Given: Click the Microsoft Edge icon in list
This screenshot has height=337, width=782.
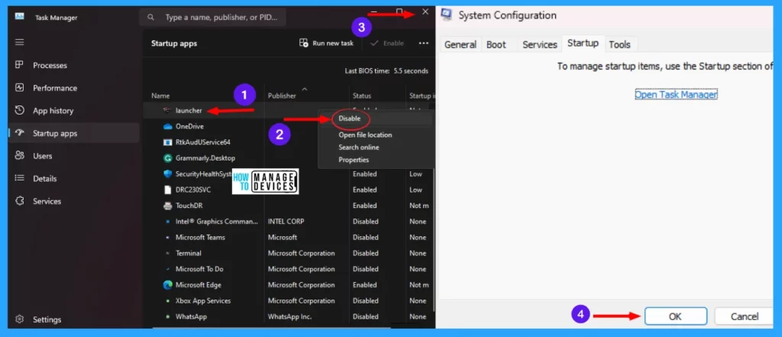Looking at the screenshot, I should click(168, 285).
